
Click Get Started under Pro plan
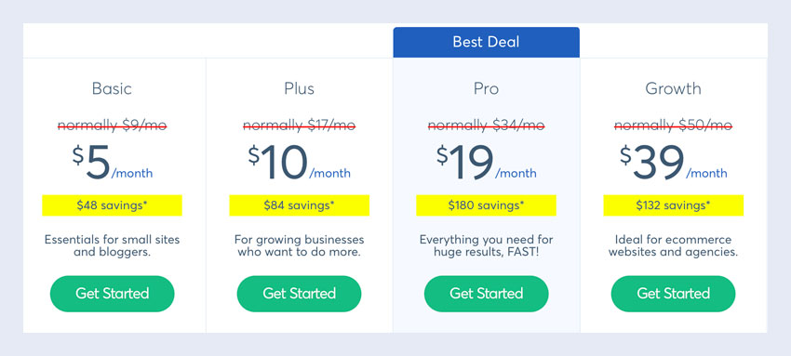click(487, 294)
